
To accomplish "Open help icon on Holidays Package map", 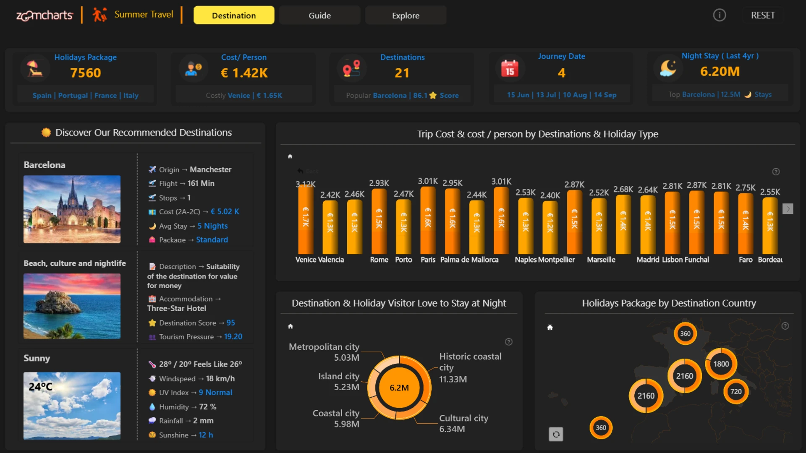I will [x=785, y=326].
